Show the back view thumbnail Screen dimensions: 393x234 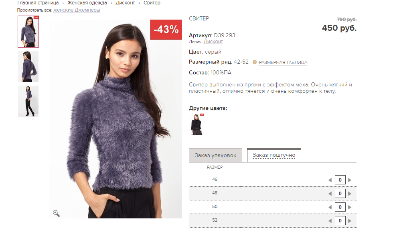[x=28, y=66]
